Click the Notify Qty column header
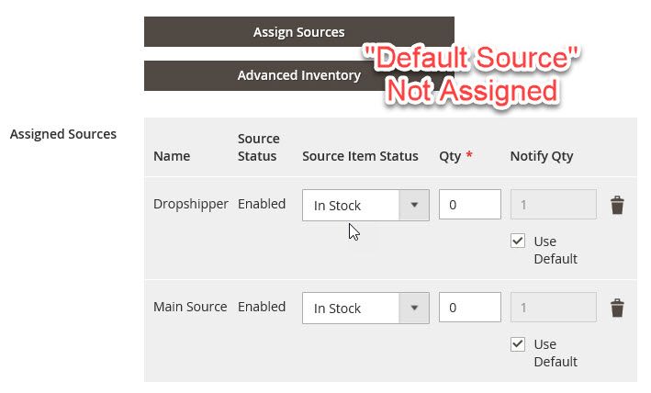The width and height of the screenshot is (651, 393). click(541, 156)
